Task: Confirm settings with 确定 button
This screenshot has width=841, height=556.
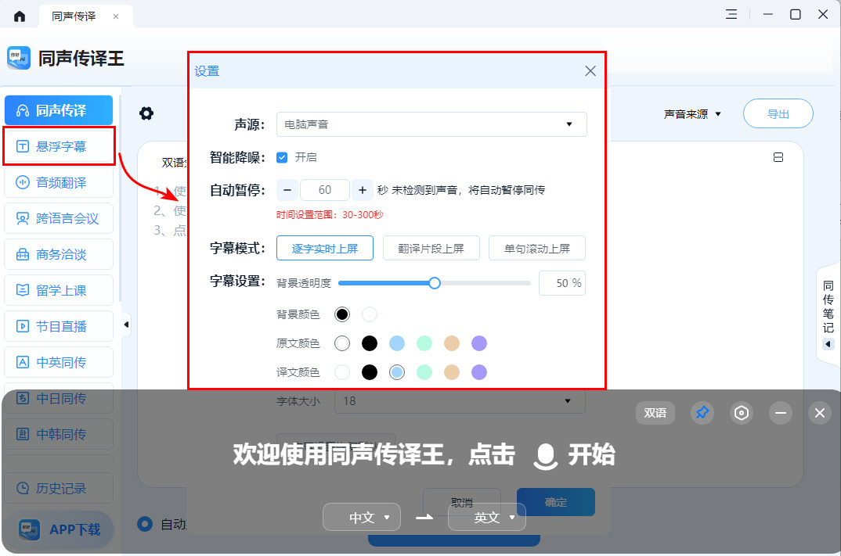Action: [x=556, y=503]
